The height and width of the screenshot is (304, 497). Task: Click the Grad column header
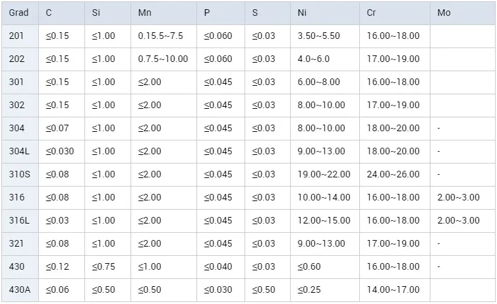point(19,13)
